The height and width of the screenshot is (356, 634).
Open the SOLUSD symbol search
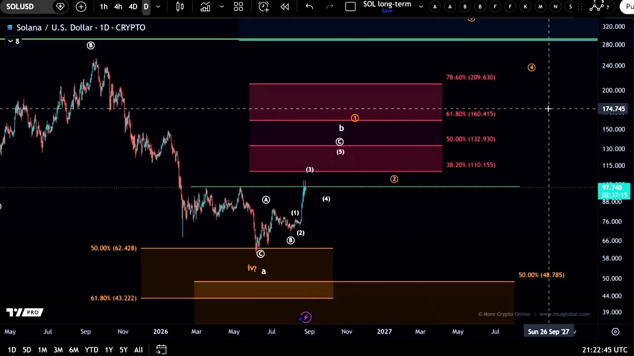pos(20,6)
